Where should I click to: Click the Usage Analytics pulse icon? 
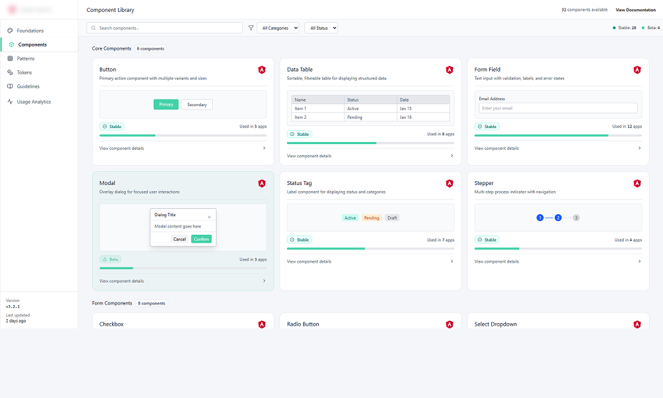[10, 102]
